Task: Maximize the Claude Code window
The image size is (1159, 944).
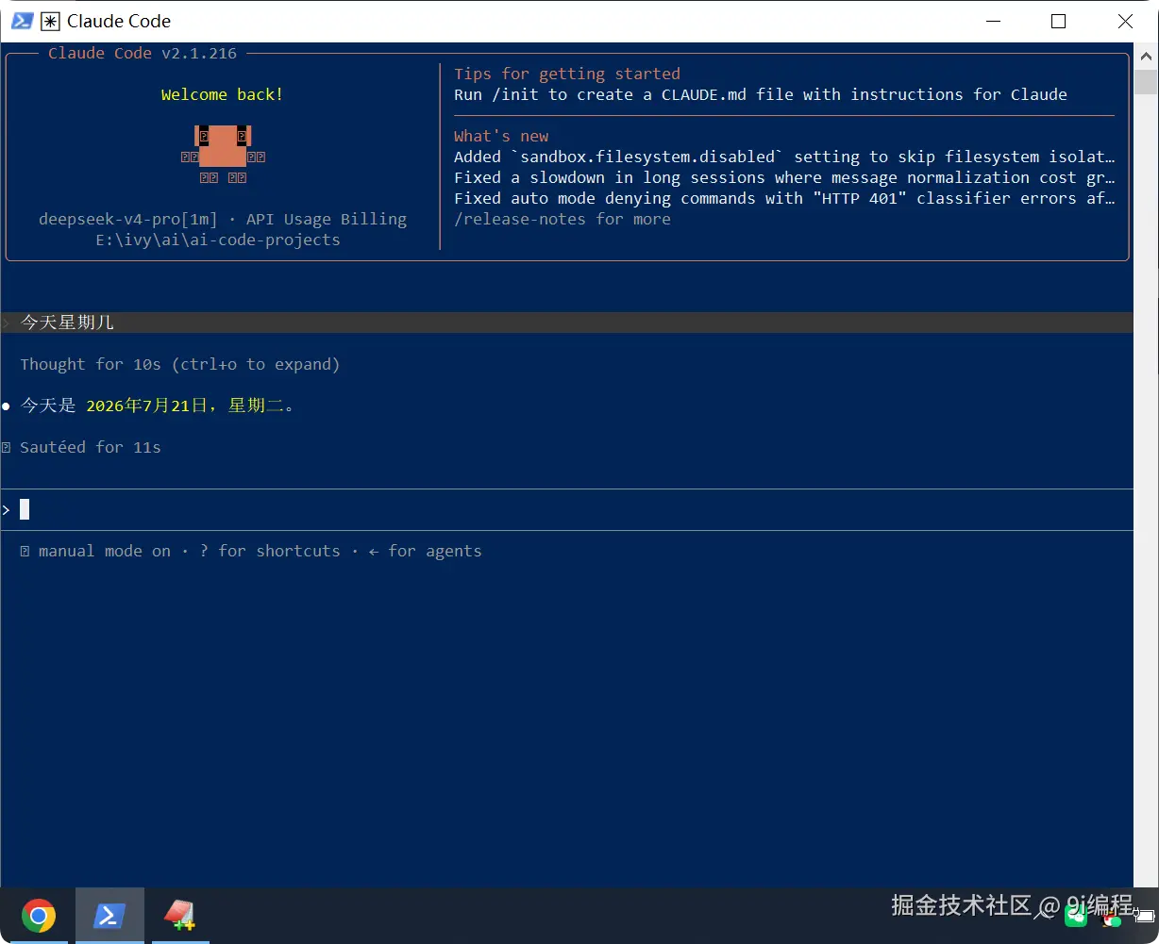Action: click(x=1058, y=21)
